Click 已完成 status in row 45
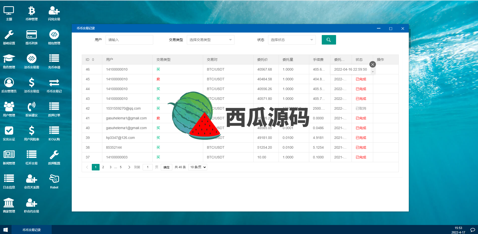Image resolution: width=478 pixels, height=234 pixels. click(x=361, y=79)
